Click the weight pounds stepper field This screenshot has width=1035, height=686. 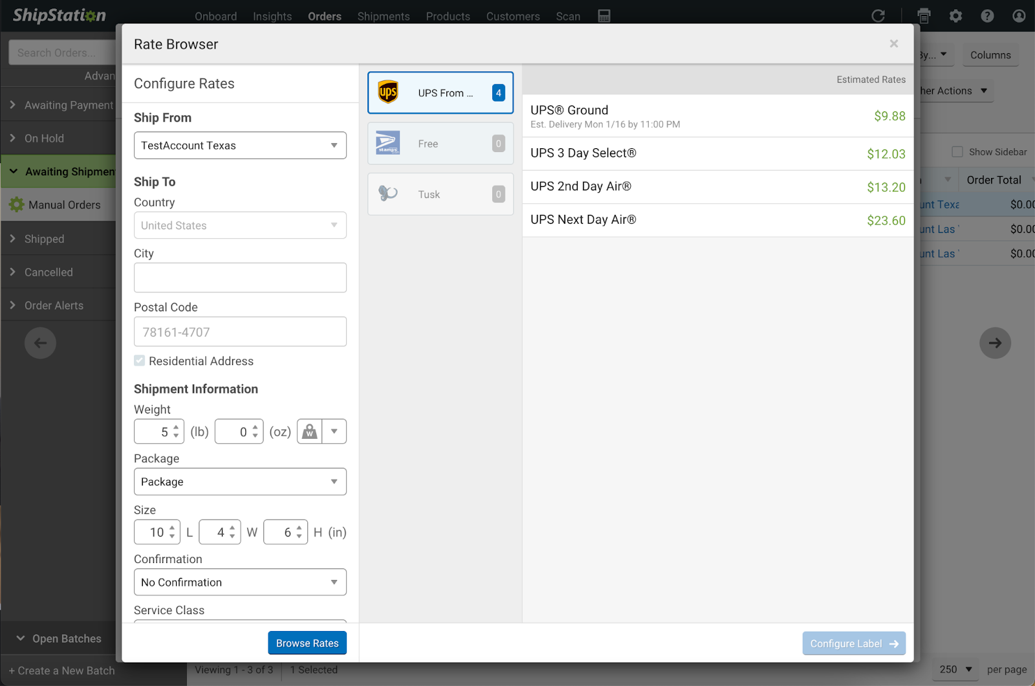point(159,432)
